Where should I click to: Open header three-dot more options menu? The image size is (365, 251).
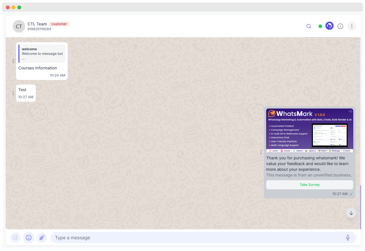point(352,26)
